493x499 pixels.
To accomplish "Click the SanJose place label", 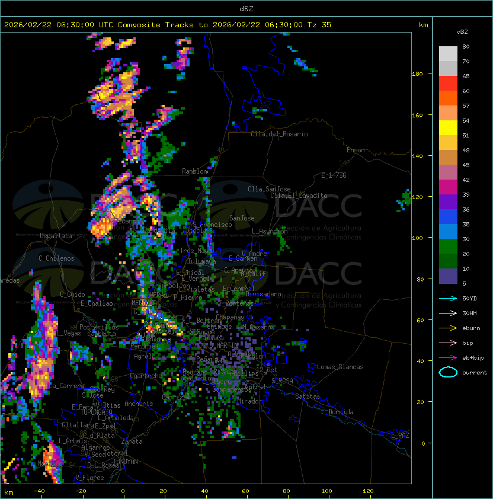I will click(x=242, y=218).
